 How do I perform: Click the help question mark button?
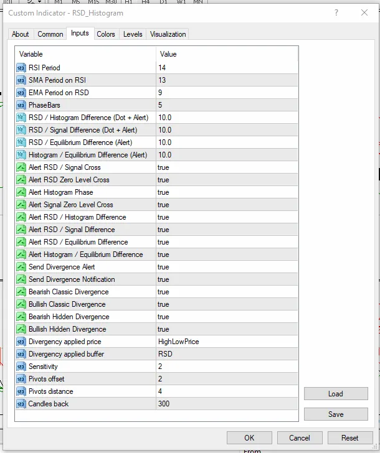[336, 12]
